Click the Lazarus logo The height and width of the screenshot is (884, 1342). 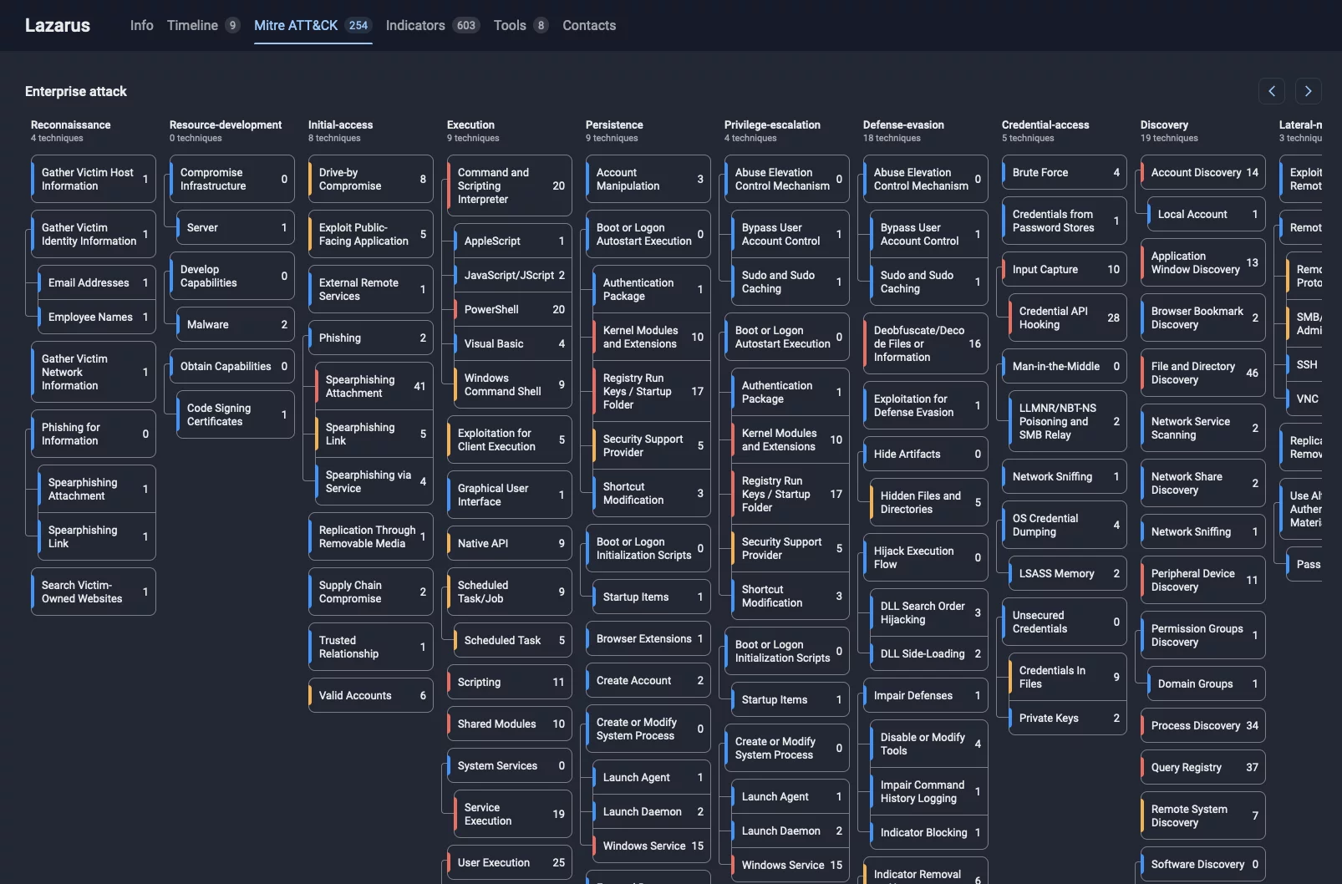58,25
